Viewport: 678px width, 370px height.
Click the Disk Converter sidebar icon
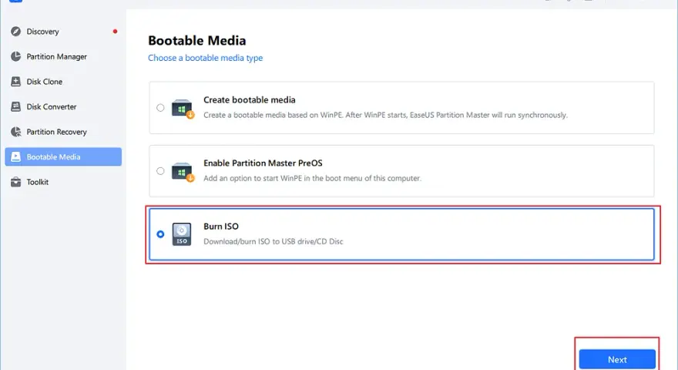pos(16,106)
